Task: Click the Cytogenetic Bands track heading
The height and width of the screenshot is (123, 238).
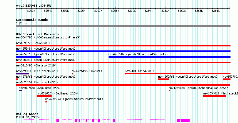Action: click(32, 20)
